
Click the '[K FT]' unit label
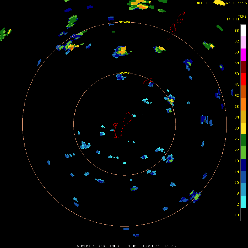click(x=233, y=19)
